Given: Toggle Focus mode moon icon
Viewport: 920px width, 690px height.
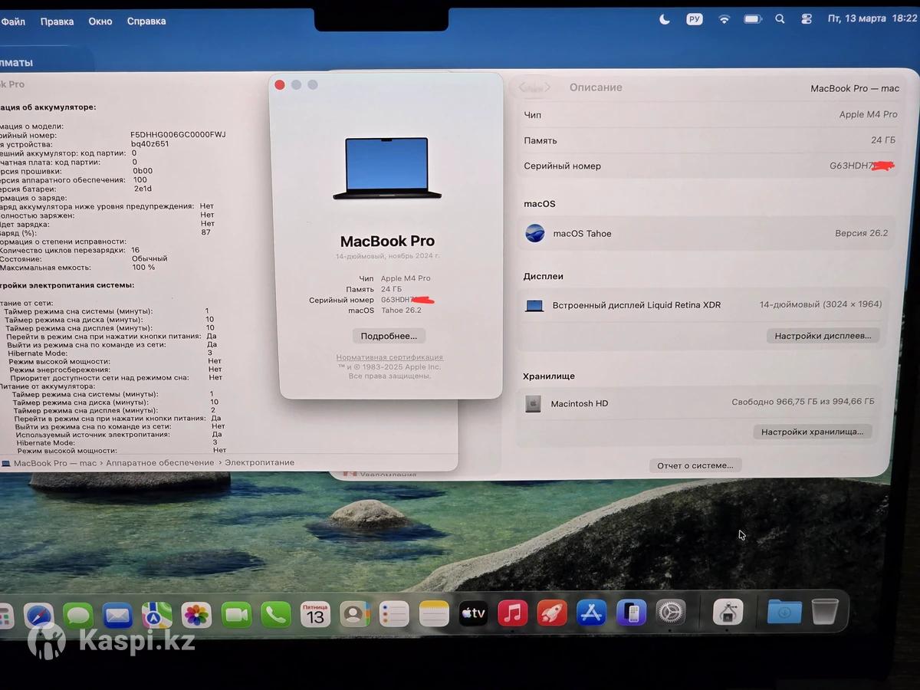Looking at the screenshot, I should 665,19.
